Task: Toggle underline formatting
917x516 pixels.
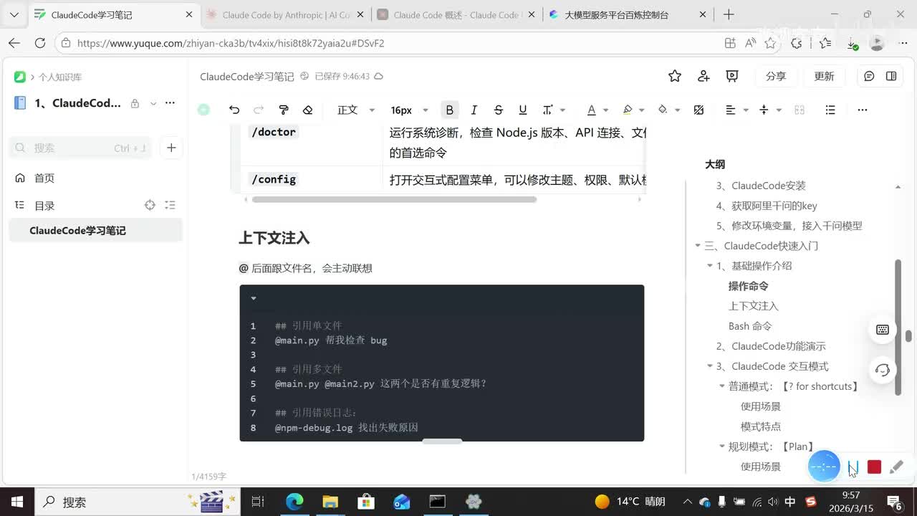Action: [x=523, y=110]
